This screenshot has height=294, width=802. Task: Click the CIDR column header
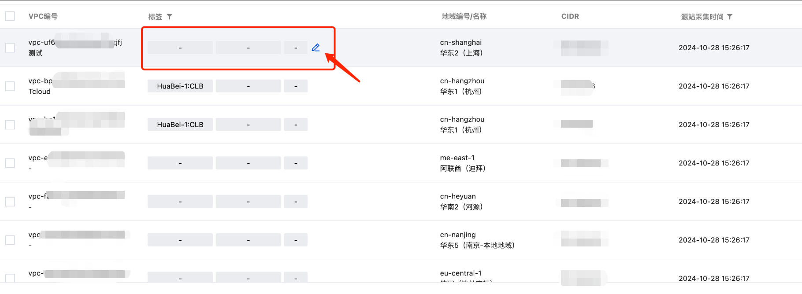pos(570,16)
